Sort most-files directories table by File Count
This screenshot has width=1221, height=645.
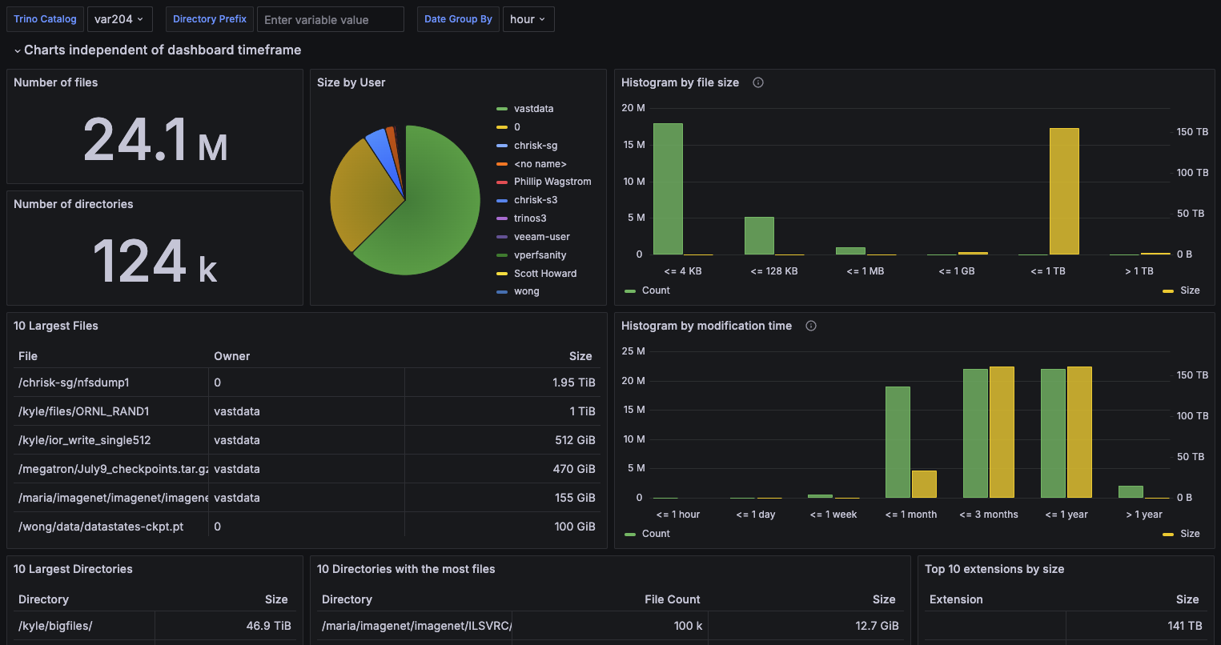pyautogui.click(x=673, y=599)
